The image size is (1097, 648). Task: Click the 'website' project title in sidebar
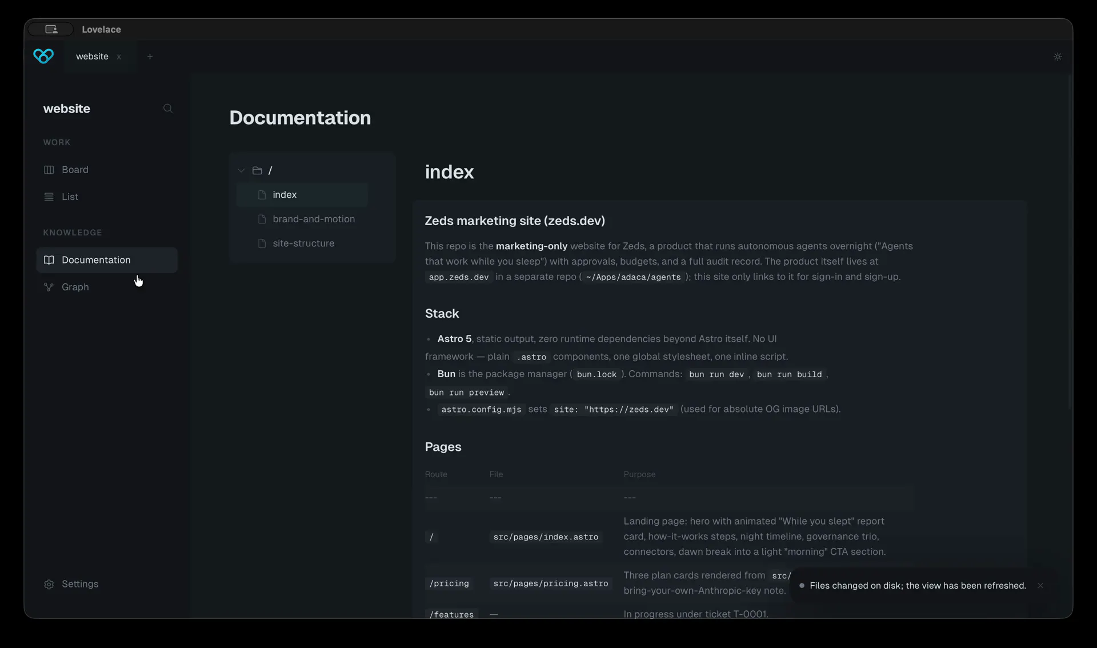[67, 109]
